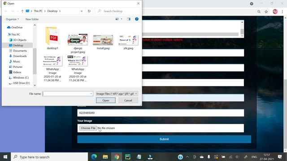This screenshot has width=287, height=161.
Task: Click the ENG language indicator
Action: pyautogui.click(x=254, y=157)
